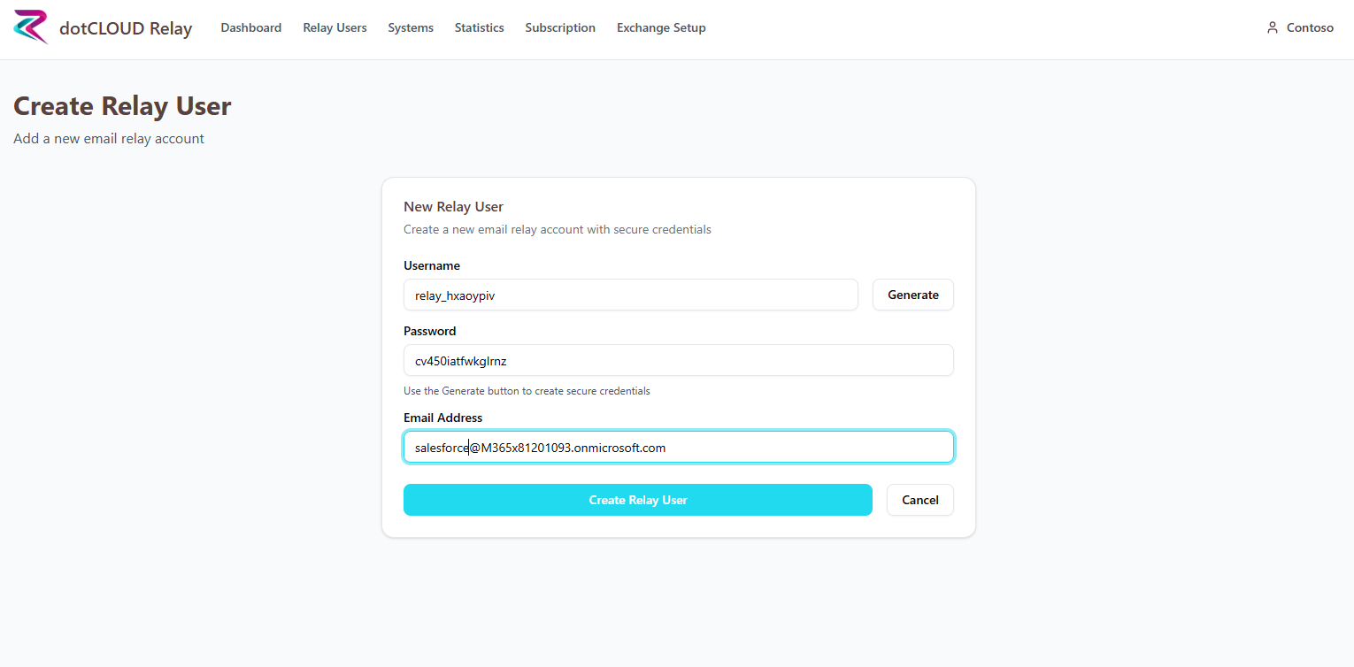
Task: Go to Exchange Setup
Action: pyautogui.click(x=661, y=27)
